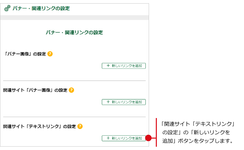
Task: Click the divider line below the first add button
Action: click(75, 81)
